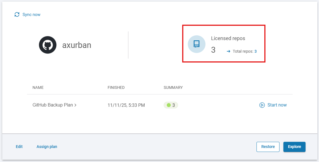Sort by the FINISHED column header
Screen dimensions: 319x162
pyautogui.click(x=116, y=87)
